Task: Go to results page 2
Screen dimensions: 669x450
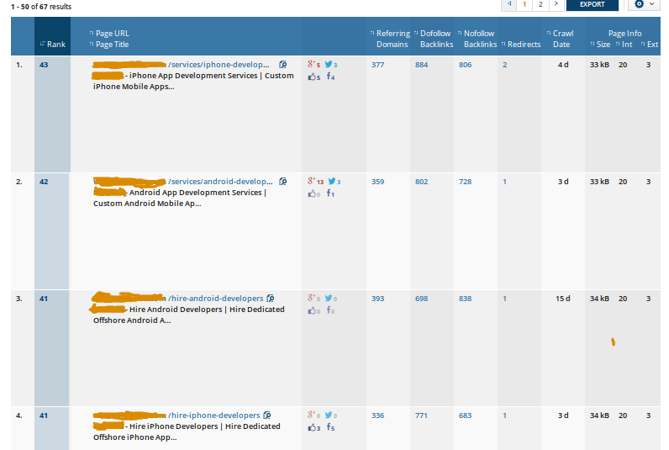Action: point(540,5)
